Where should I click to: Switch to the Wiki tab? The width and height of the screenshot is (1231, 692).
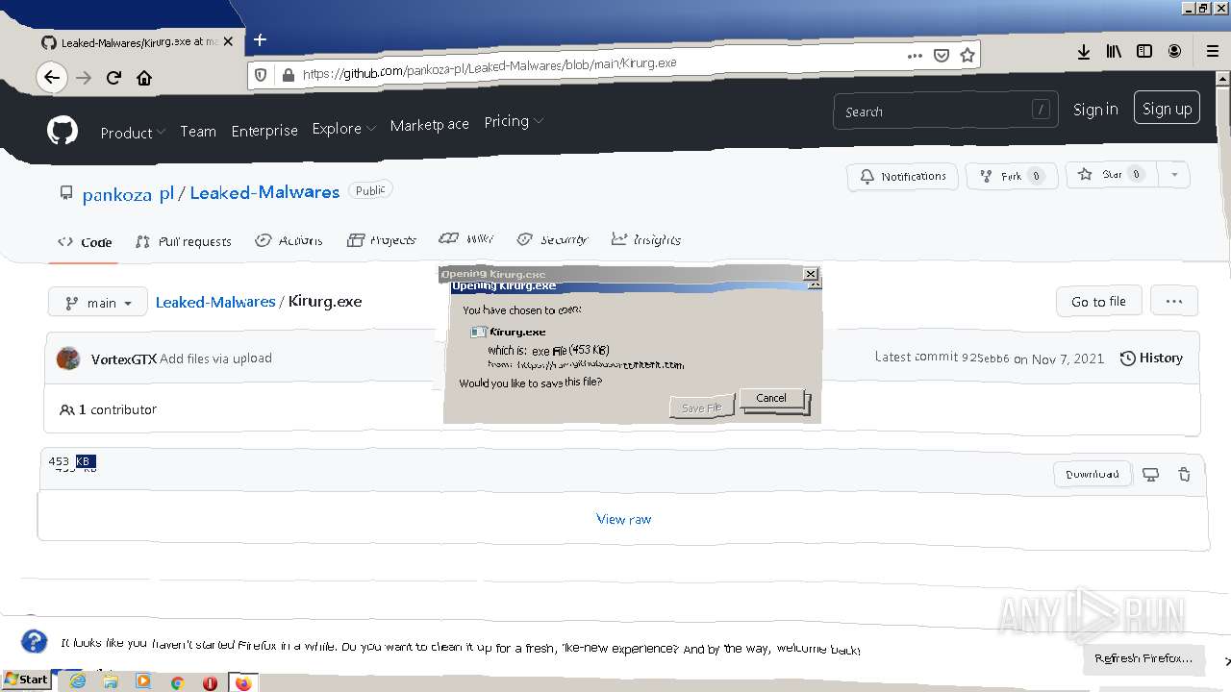click(466, 238)
